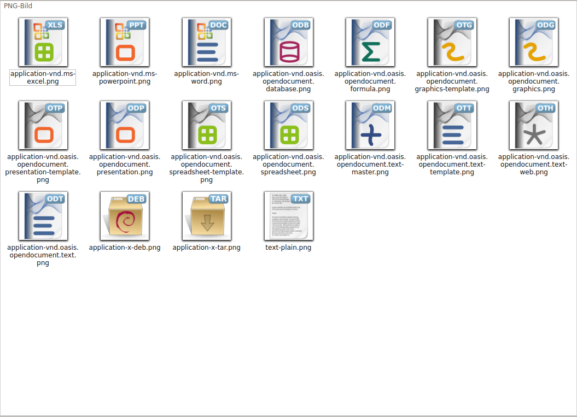
Task: Select the OTT text-template icon
Action: [452, 125]
